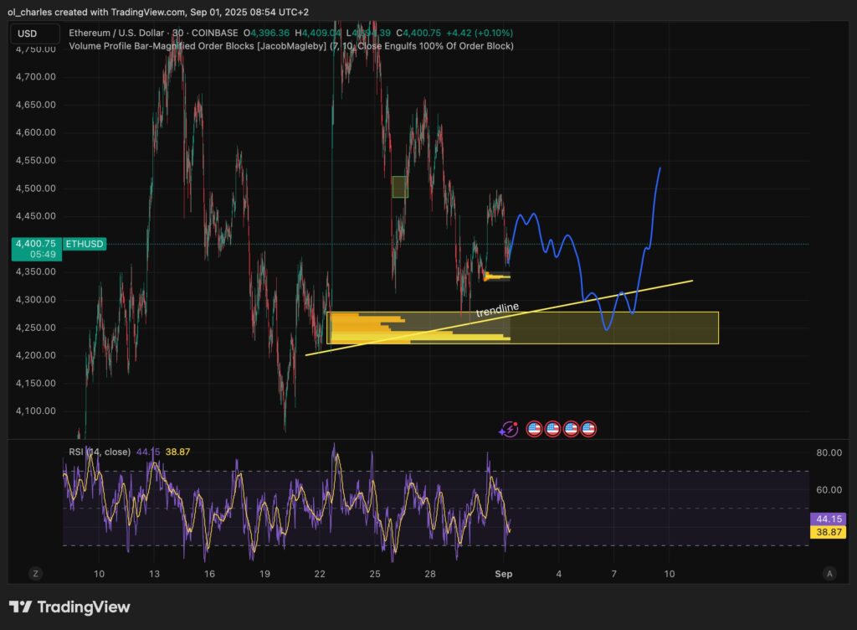The image size is (857, 630).
Task: Click the RSI (14, close) indicator label
Action: pyautogui.click(x=100, y=451)
